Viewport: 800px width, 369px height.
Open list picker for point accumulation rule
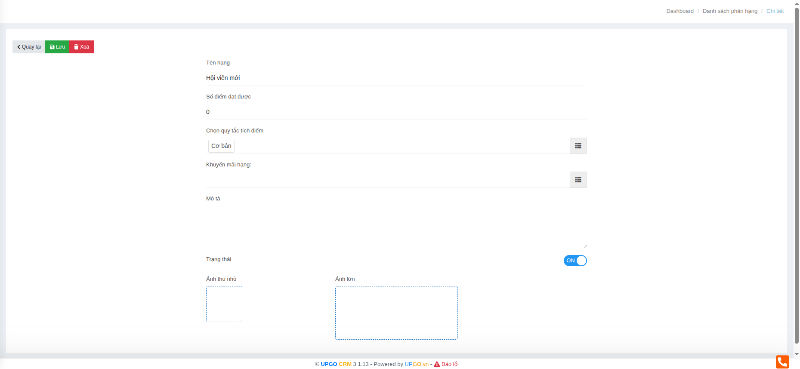[578, 146]
